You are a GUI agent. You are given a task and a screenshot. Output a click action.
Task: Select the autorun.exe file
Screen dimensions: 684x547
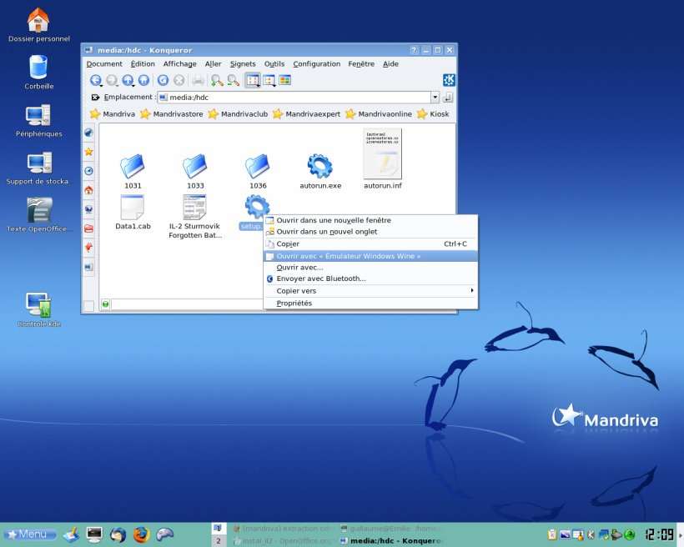(320, 172)
